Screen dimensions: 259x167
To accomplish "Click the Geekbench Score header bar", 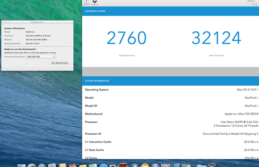I will [170, 11].
